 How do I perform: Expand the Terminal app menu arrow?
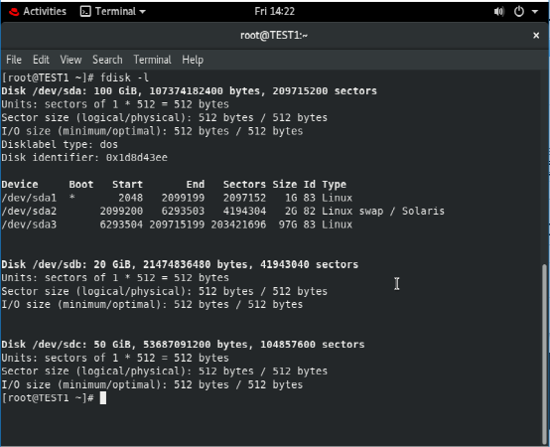(142, 12)
